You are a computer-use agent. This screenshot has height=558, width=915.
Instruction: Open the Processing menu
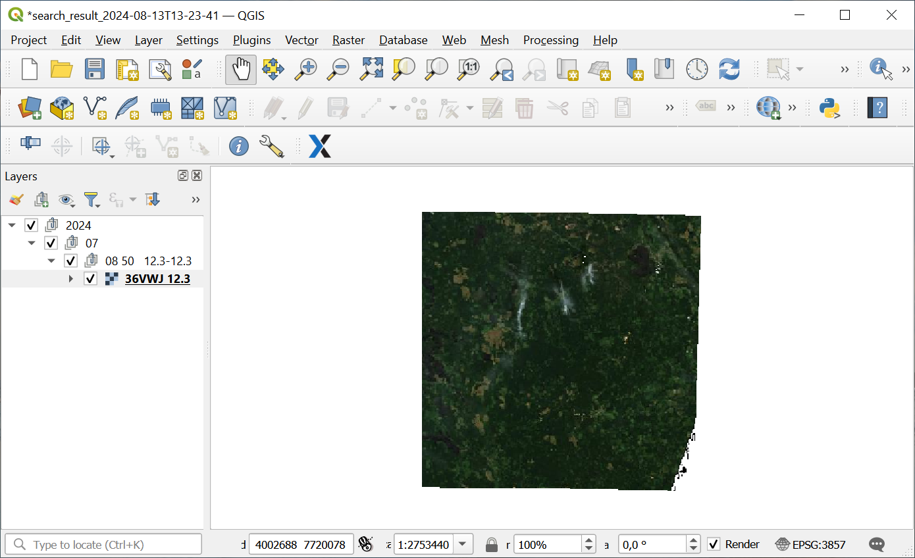550,40
